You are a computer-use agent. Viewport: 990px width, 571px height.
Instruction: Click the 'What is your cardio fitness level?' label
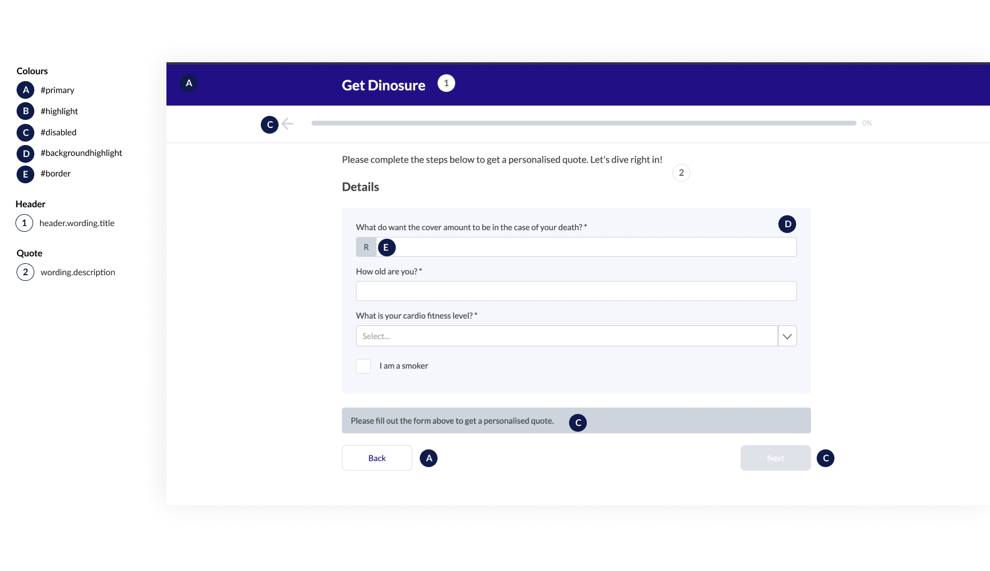pos(416,316)
